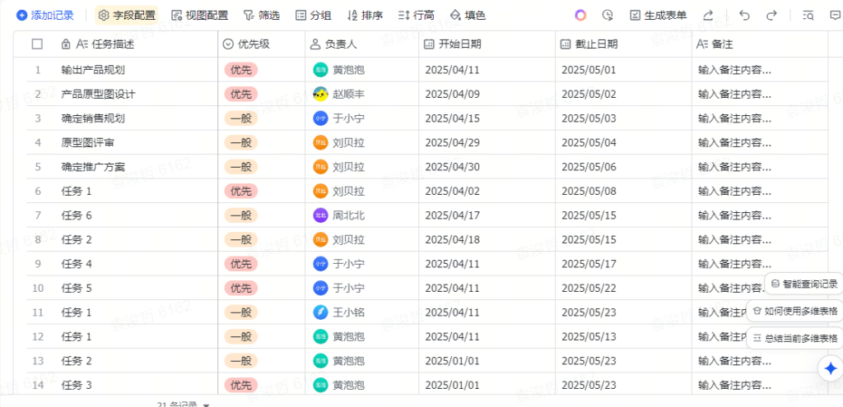Click the 智能查询记录 suggestion chip
843x407 pixels.
click(803, 284)
